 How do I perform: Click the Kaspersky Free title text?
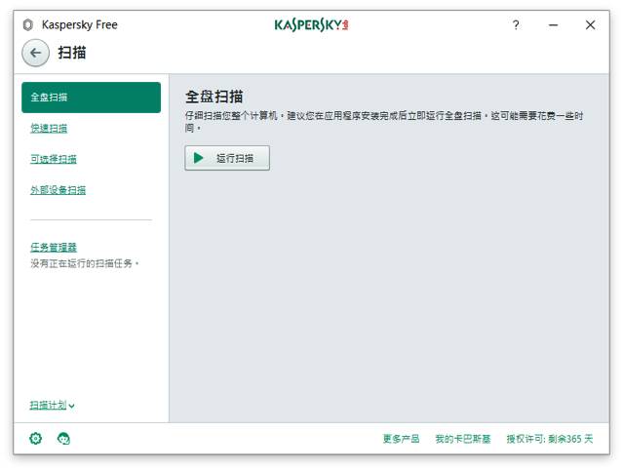pyautogui.click(x=80, y=24)
